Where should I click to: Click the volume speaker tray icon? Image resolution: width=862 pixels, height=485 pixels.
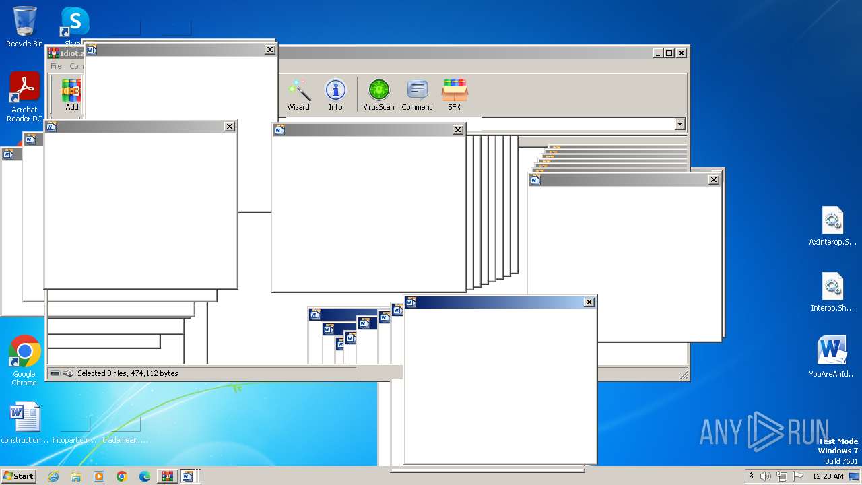click(x=766, y=476)
